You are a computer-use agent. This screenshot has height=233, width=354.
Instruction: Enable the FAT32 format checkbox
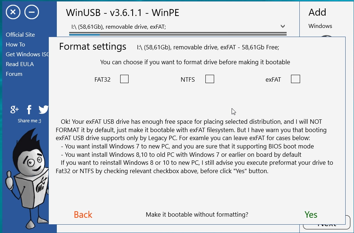point(124,79)
